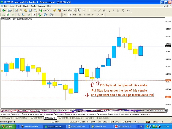Click the yellow diamond MetaEditor icon
The height and width of the screenshot is (129, 172).
click(55, 10)
